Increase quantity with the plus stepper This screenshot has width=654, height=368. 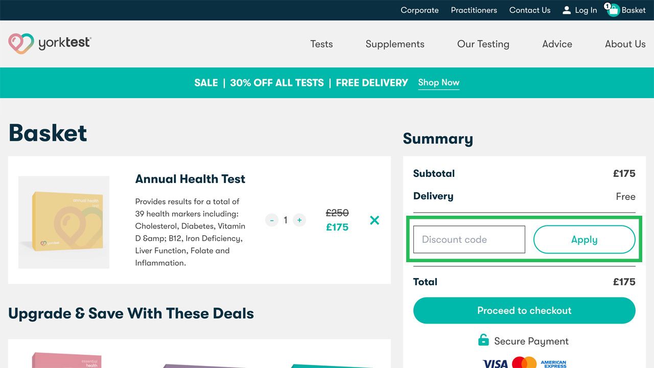click(299, 220)
